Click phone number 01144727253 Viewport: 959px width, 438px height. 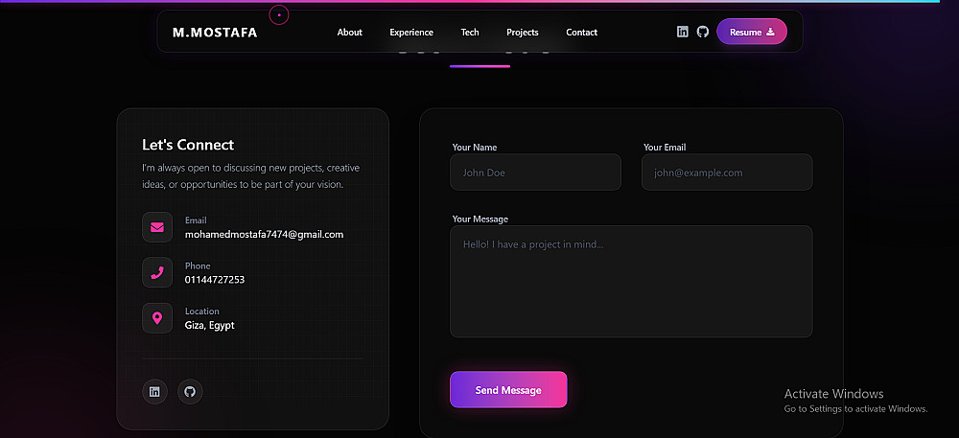(x=215, y=280)
